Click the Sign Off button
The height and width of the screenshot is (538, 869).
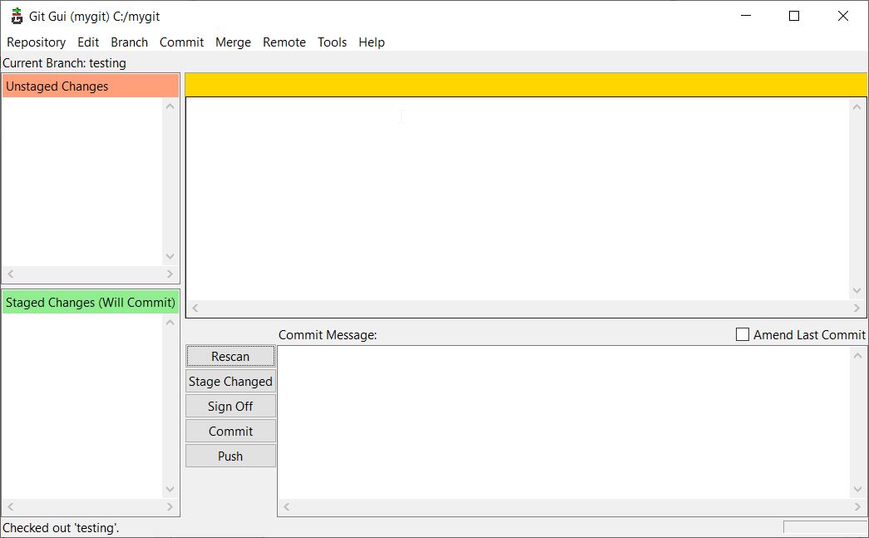230,407
